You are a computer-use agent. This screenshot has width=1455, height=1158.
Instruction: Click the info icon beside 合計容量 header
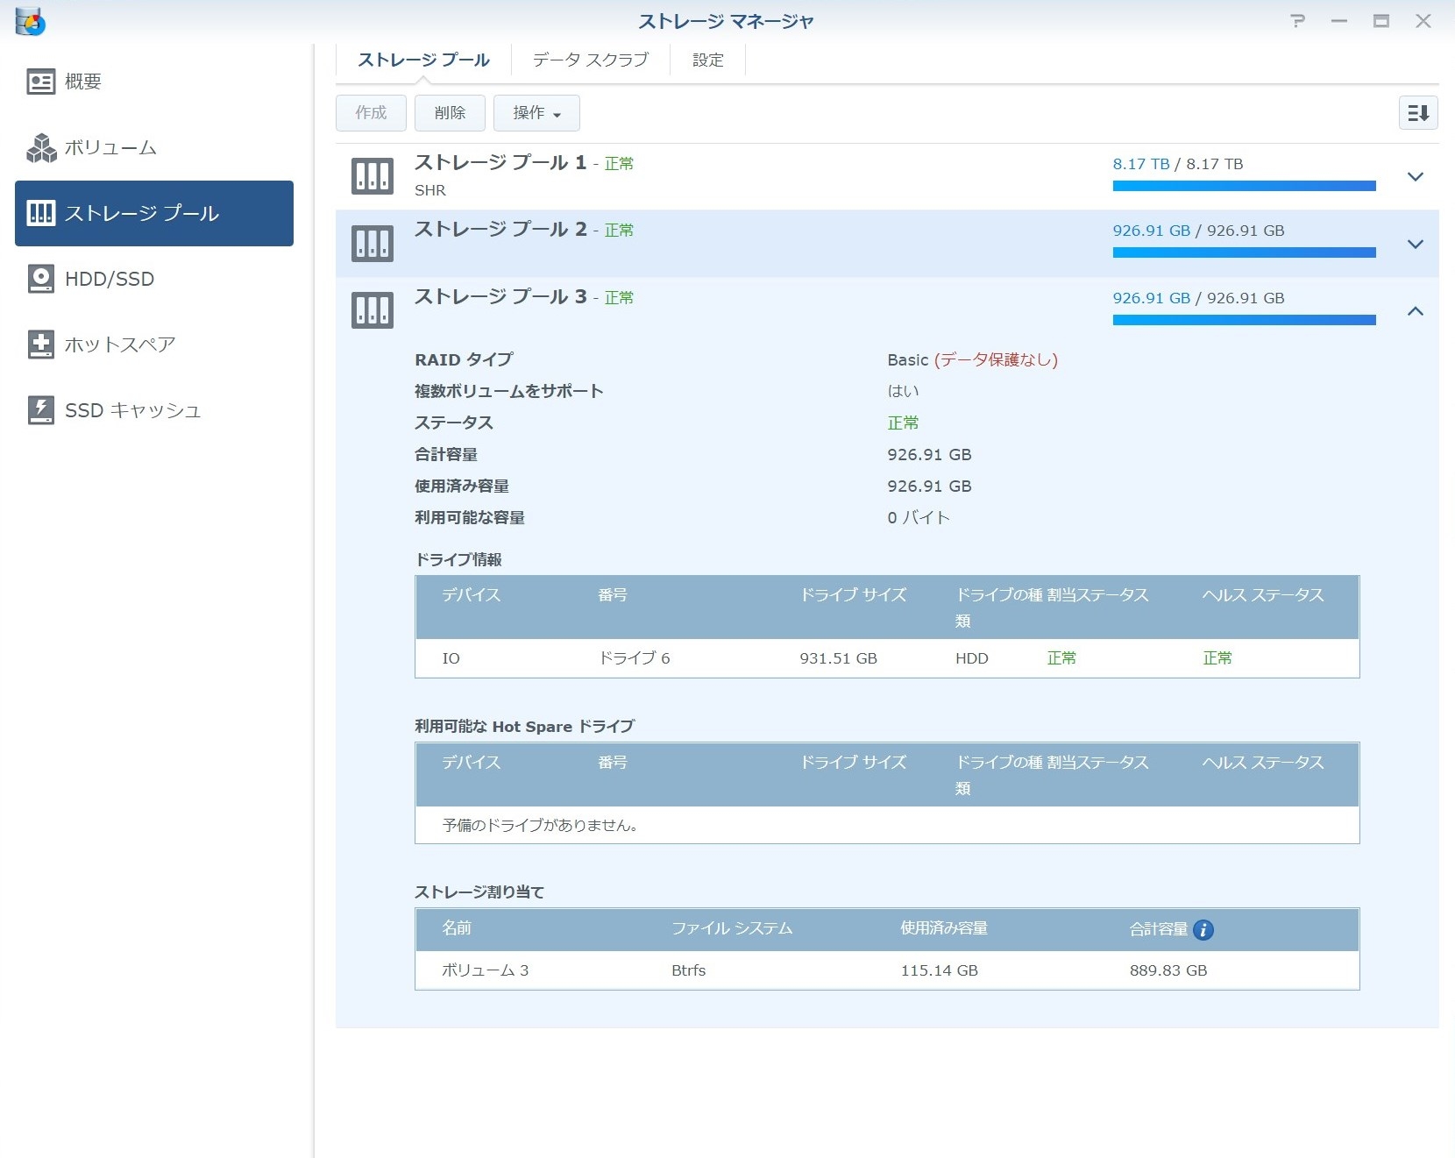(x=1203, y=930)
